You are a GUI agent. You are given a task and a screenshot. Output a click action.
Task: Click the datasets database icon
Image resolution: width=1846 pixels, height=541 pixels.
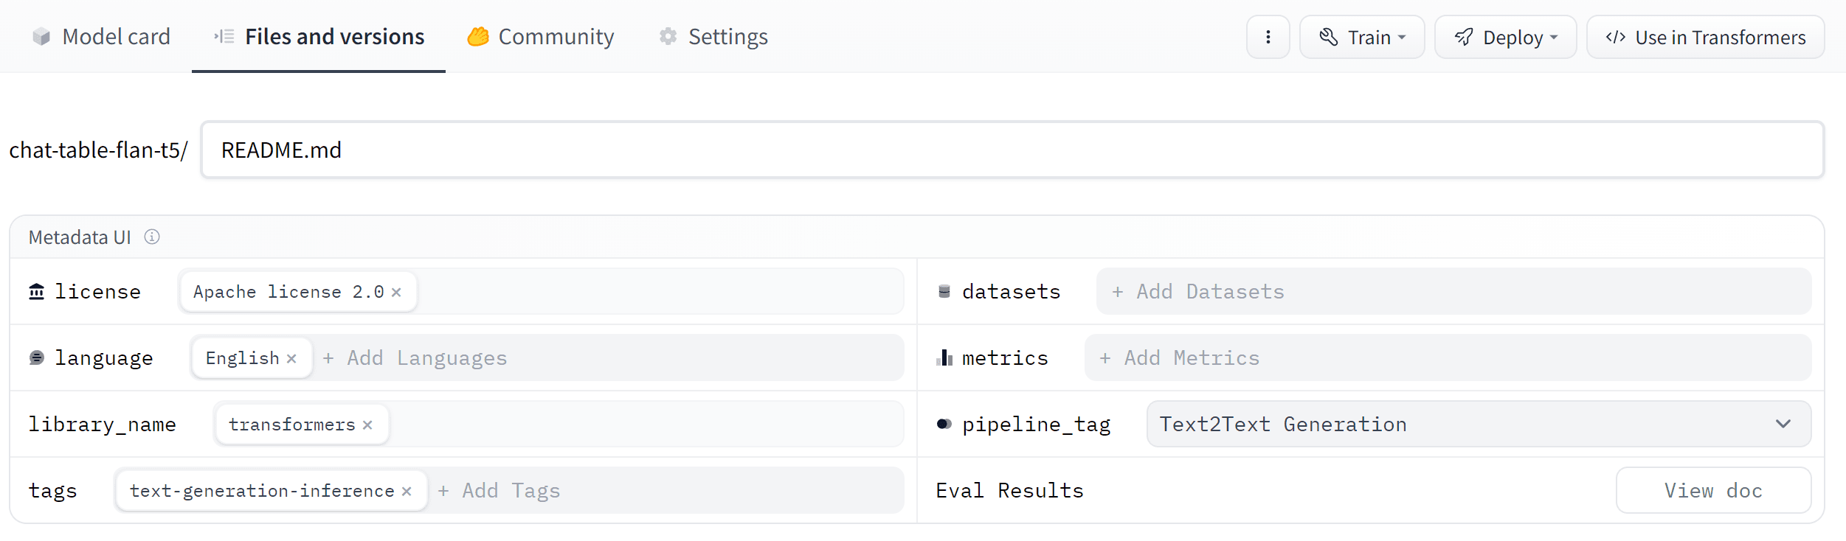944,291
